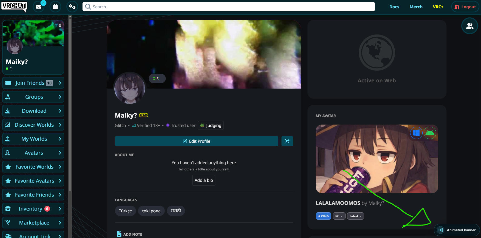Screen dimensions: 481x238
Task: Select the toki pona language tag
Action: [x=151, y=211]
